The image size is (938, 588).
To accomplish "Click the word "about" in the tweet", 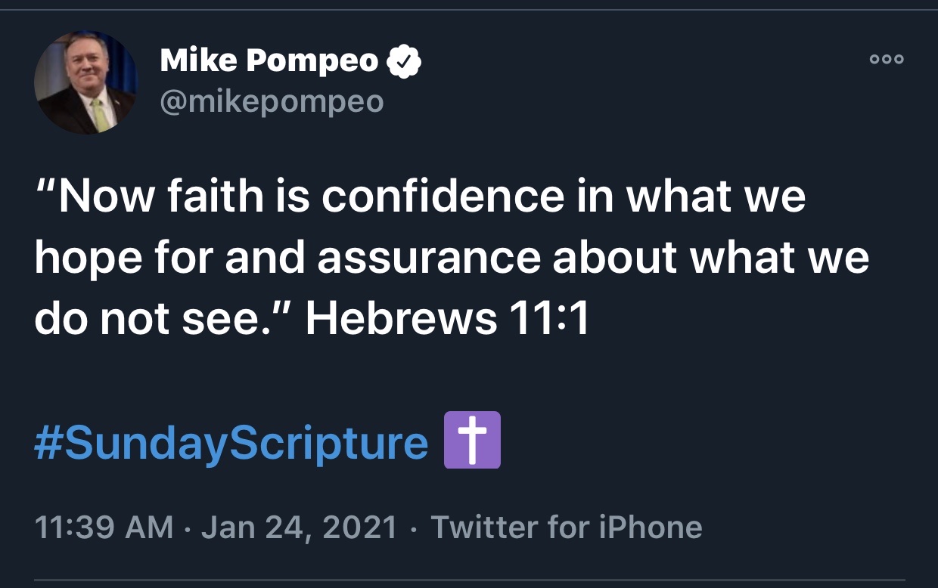I will 615,258.
